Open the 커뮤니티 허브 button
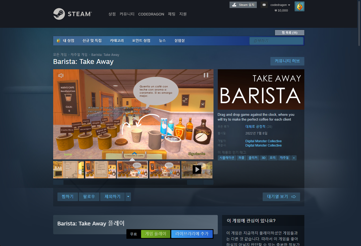The height and width of the screenshot is (246, 361). [287, 61]
